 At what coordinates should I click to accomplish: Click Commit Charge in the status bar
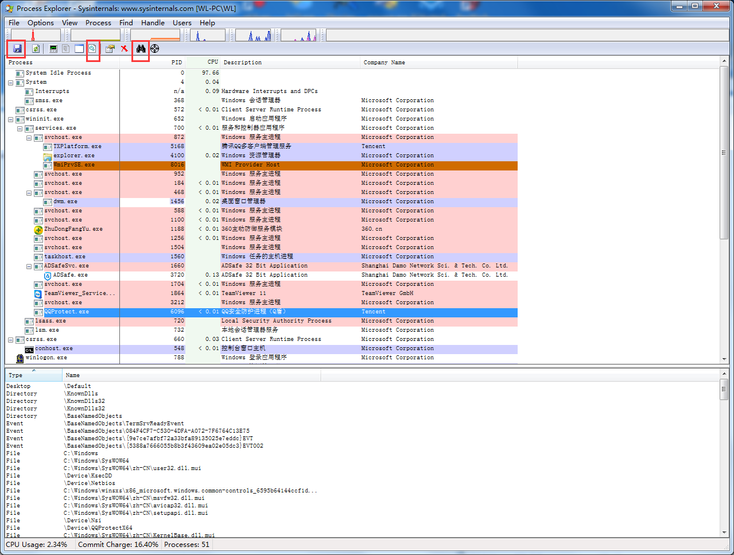(118, 545)
